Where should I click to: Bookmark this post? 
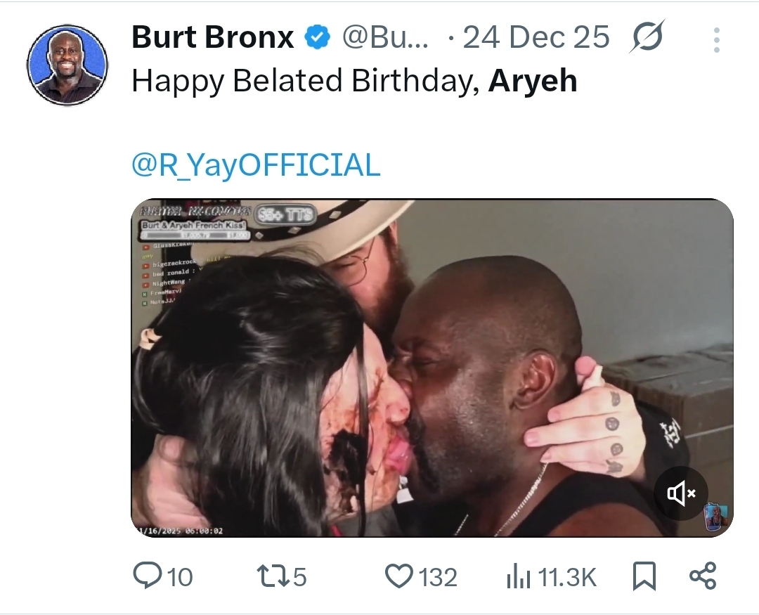click(x=644, y=576)
